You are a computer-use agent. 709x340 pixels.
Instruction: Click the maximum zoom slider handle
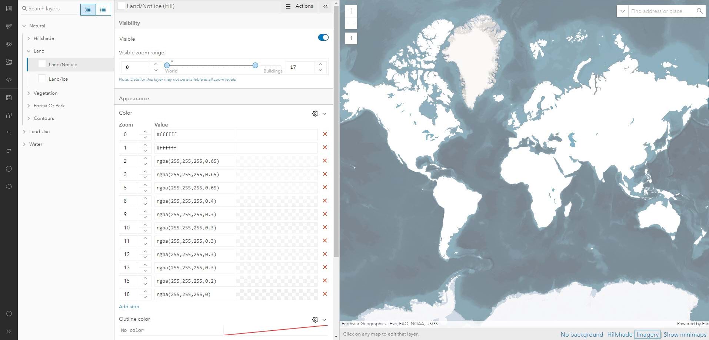(x=255, y=65)
